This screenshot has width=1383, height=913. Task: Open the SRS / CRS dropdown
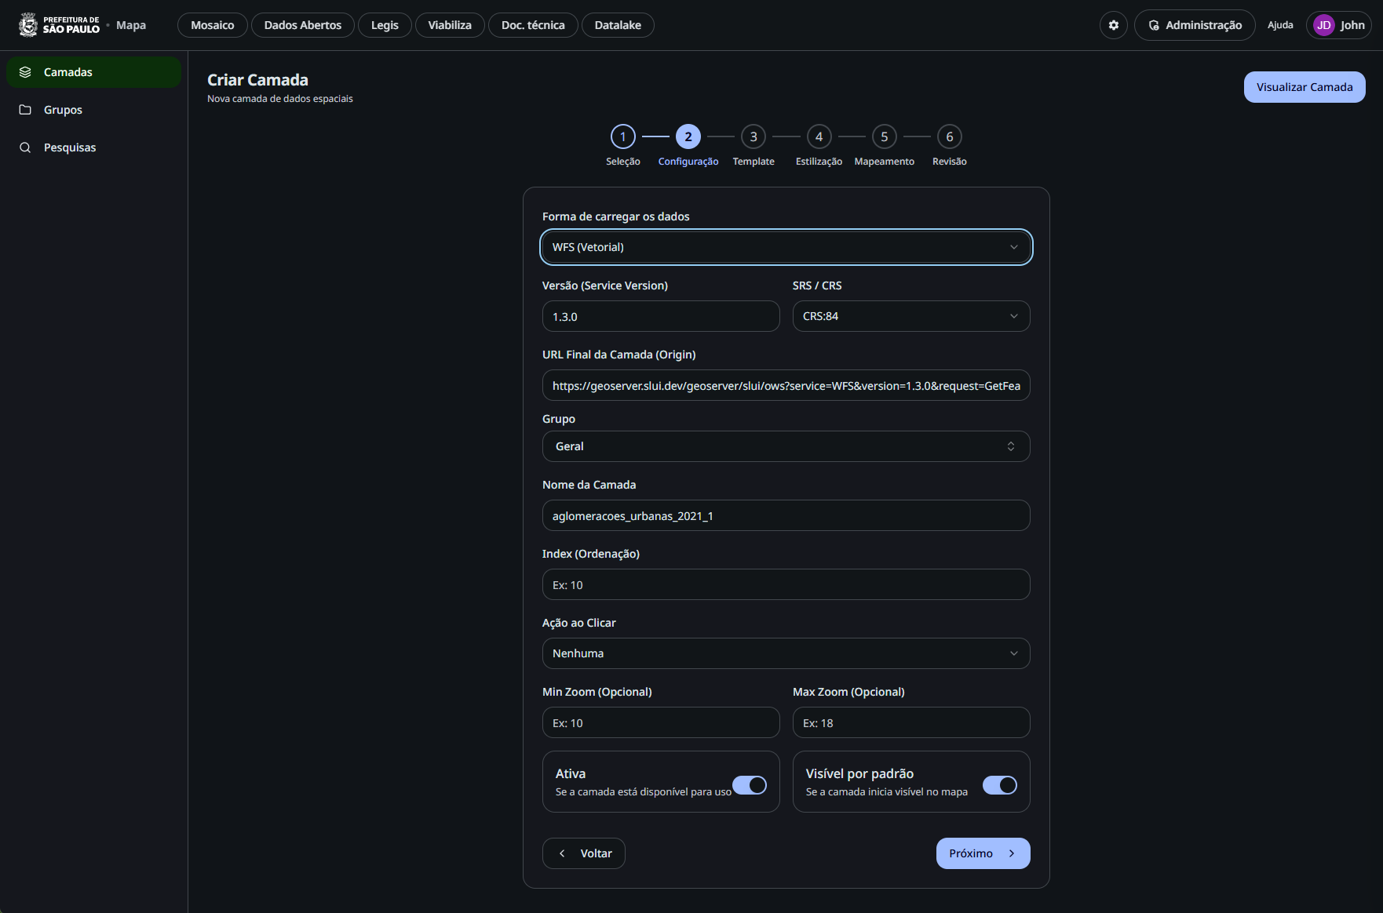coord(910,316)
